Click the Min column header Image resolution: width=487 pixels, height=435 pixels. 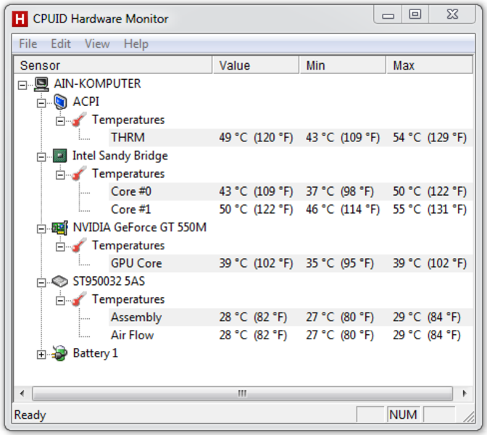[344, 65]
